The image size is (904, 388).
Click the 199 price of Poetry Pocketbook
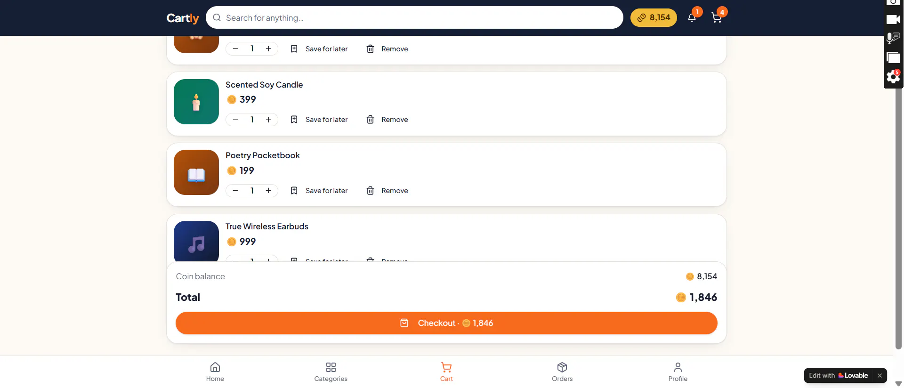tap(247, 170)
